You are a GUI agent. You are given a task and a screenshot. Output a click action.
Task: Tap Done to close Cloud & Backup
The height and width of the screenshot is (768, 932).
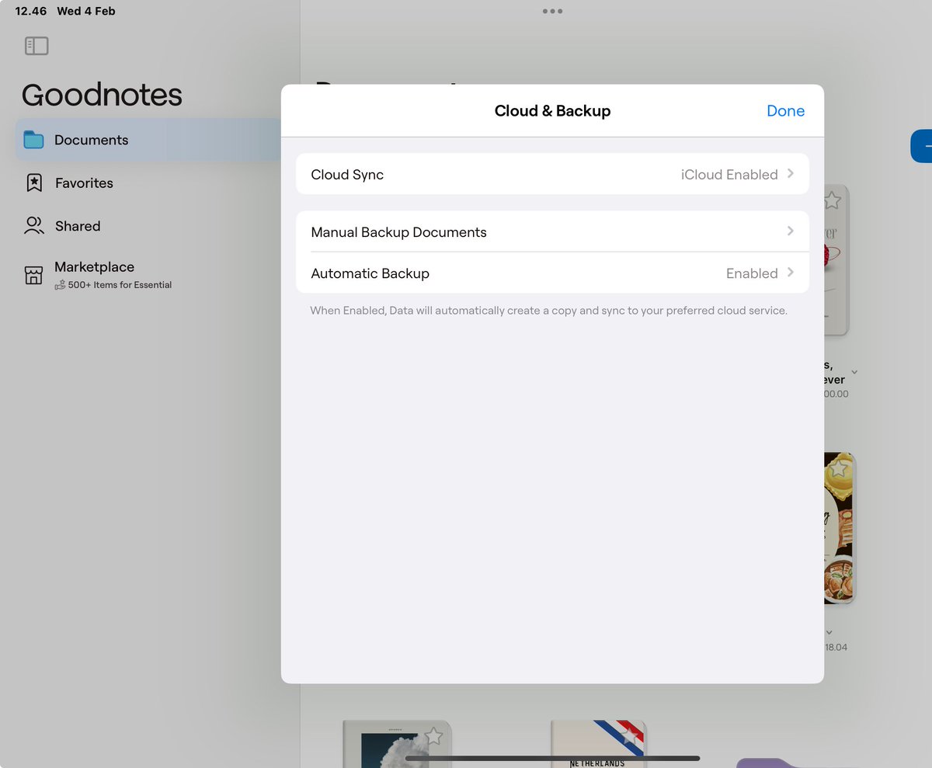[x=785, y=111]
